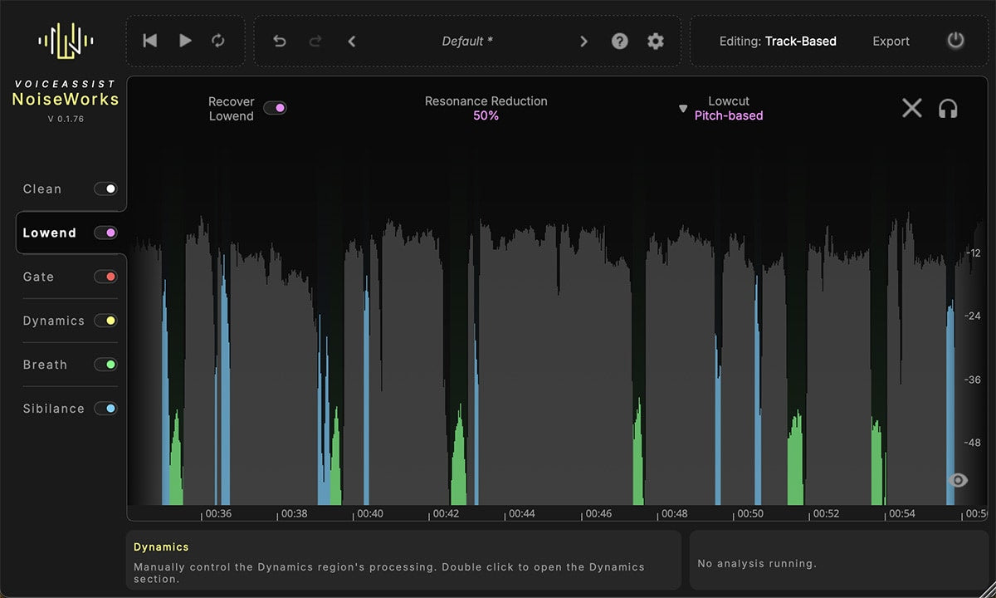Disable the Breath module toggle

pyautogui.click(x=105, y=365)
